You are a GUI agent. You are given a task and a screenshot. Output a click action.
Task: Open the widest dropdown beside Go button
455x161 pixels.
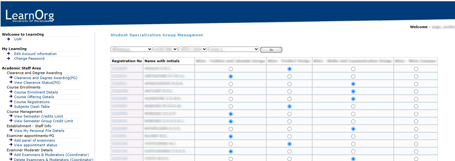point(234,49)
